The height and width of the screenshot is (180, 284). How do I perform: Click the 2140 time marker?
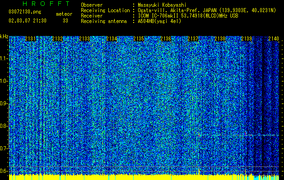[274, 39]
